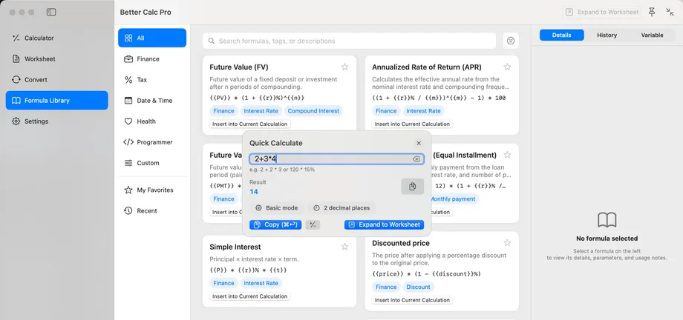Open the Calculator section
The image size is (683, 320).
[x=56, y=39]
